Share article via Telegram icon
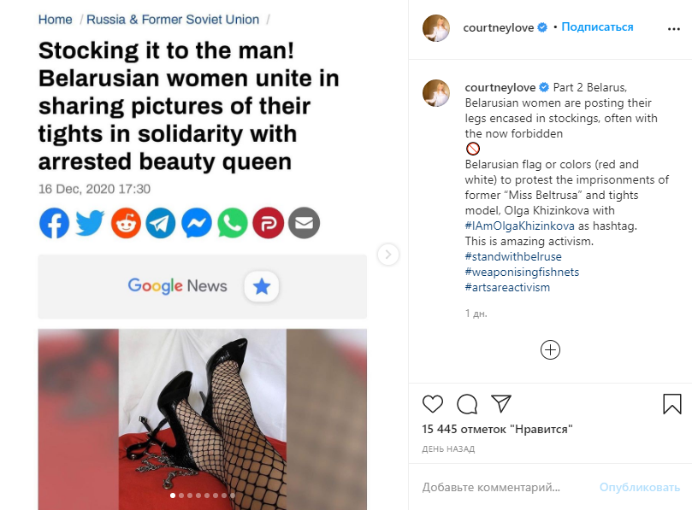Screen dimensions: 692x510 tap(161, 223)
